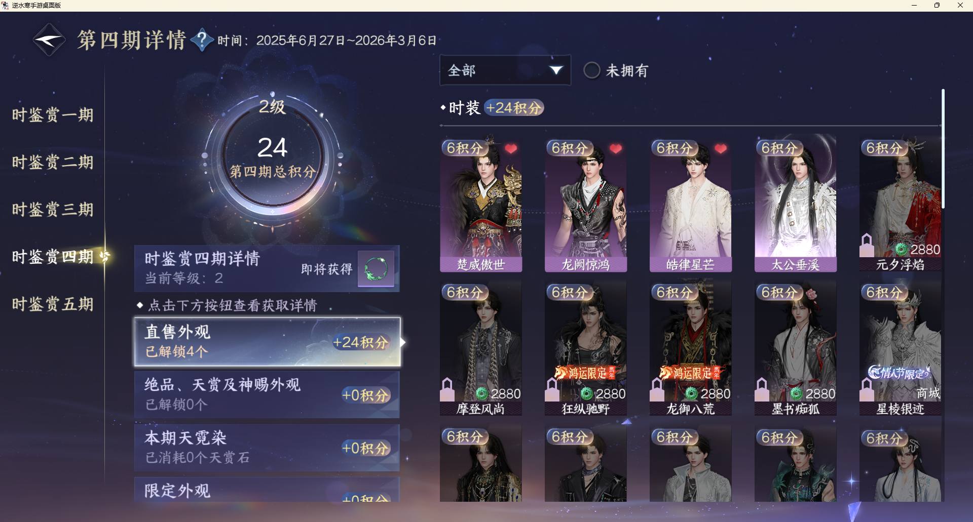The width and height of the screenshot is (973, 522).
Task: Expand the 直售外观 points detail row
Action: click(x=268, y=342)
